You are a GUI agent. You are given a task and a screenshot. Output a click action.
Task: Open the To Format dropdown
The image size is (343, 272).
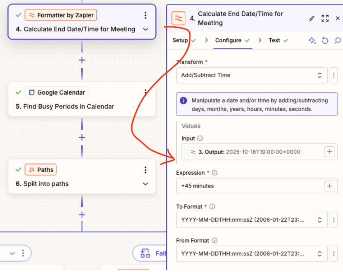click(252, 220)
